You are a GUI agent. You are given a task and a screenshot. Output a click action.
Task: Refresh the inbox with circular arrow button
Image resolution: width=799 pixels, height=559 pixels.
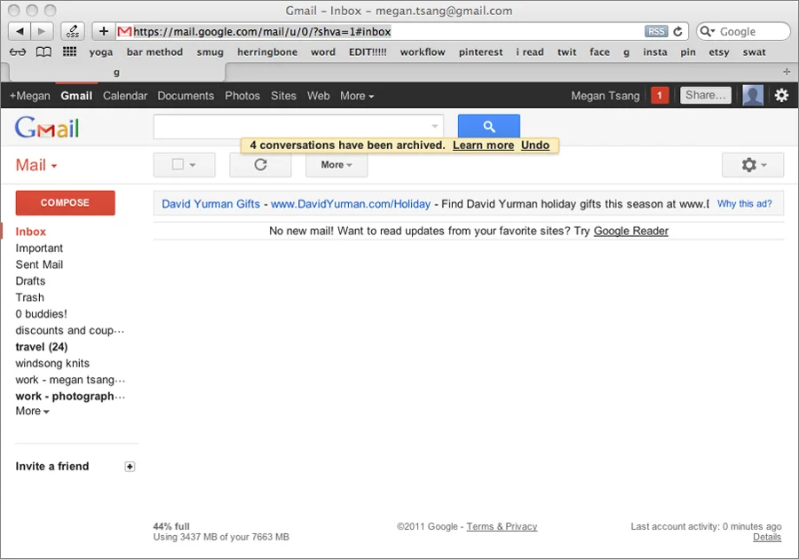(x=260, y=165)
